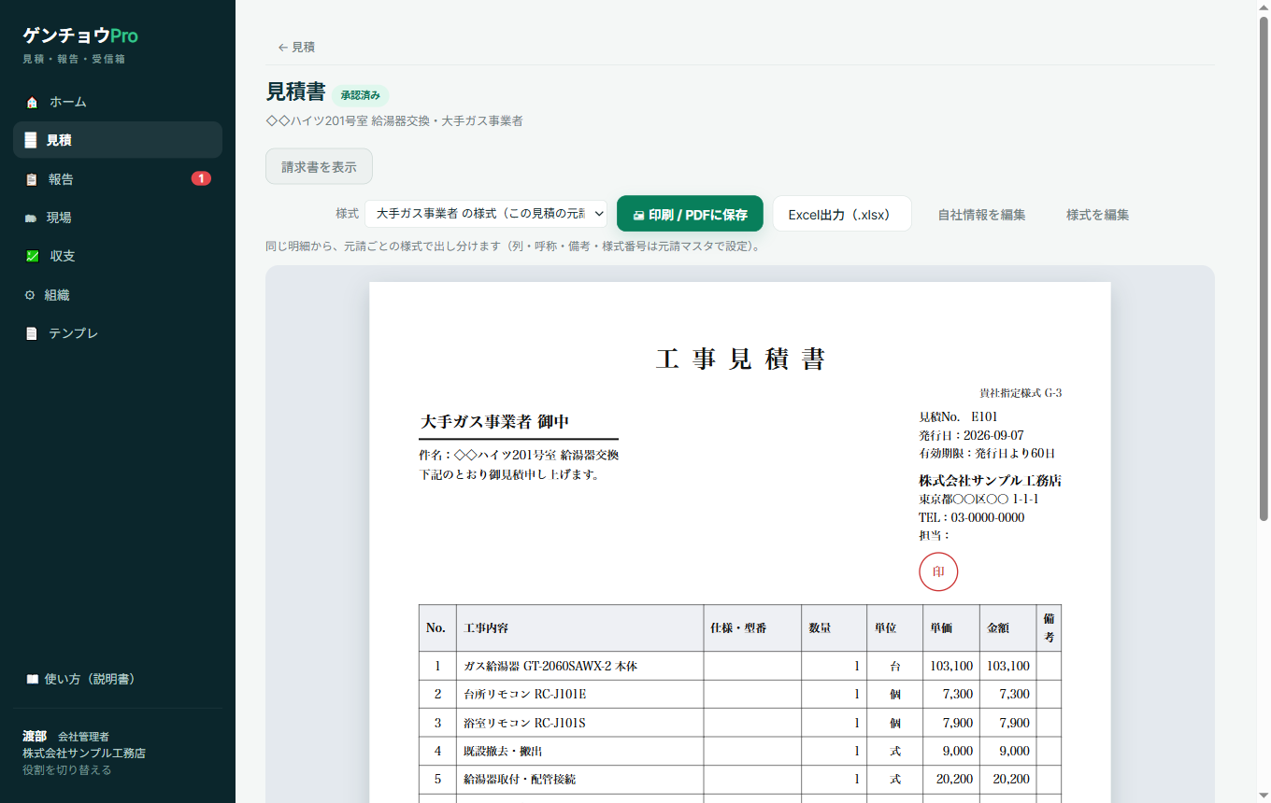The image size is (1271, 803).
Task: Click the 東京都〇〇区〇〇 1-1-1 address
Action: click(978, 500)
